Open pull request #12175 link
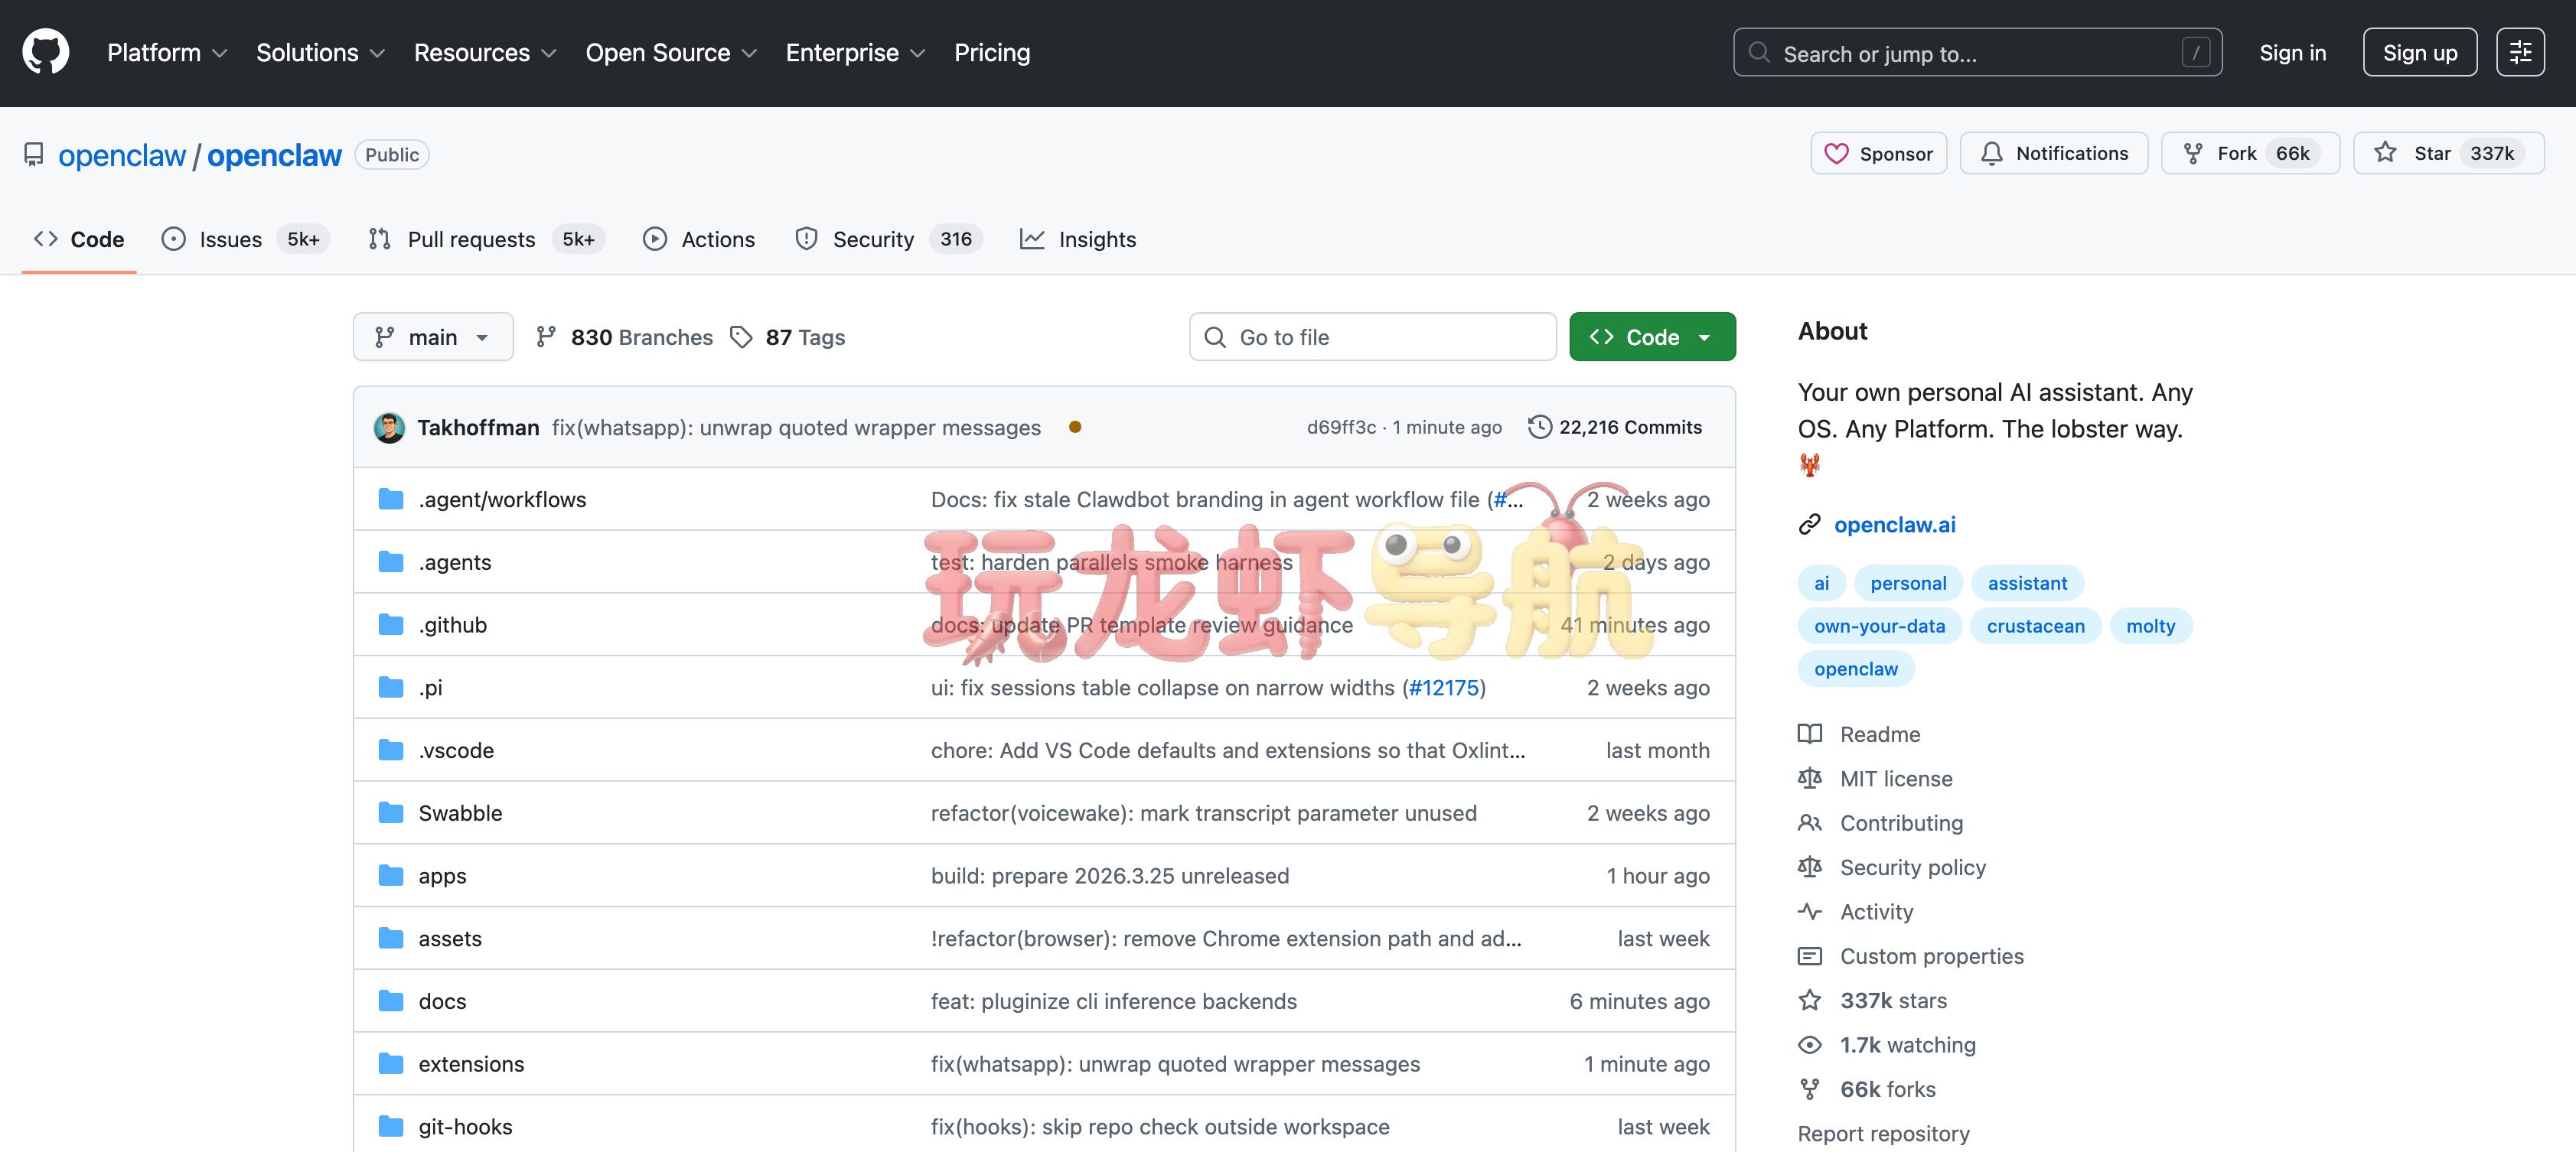 point(1443,688)
